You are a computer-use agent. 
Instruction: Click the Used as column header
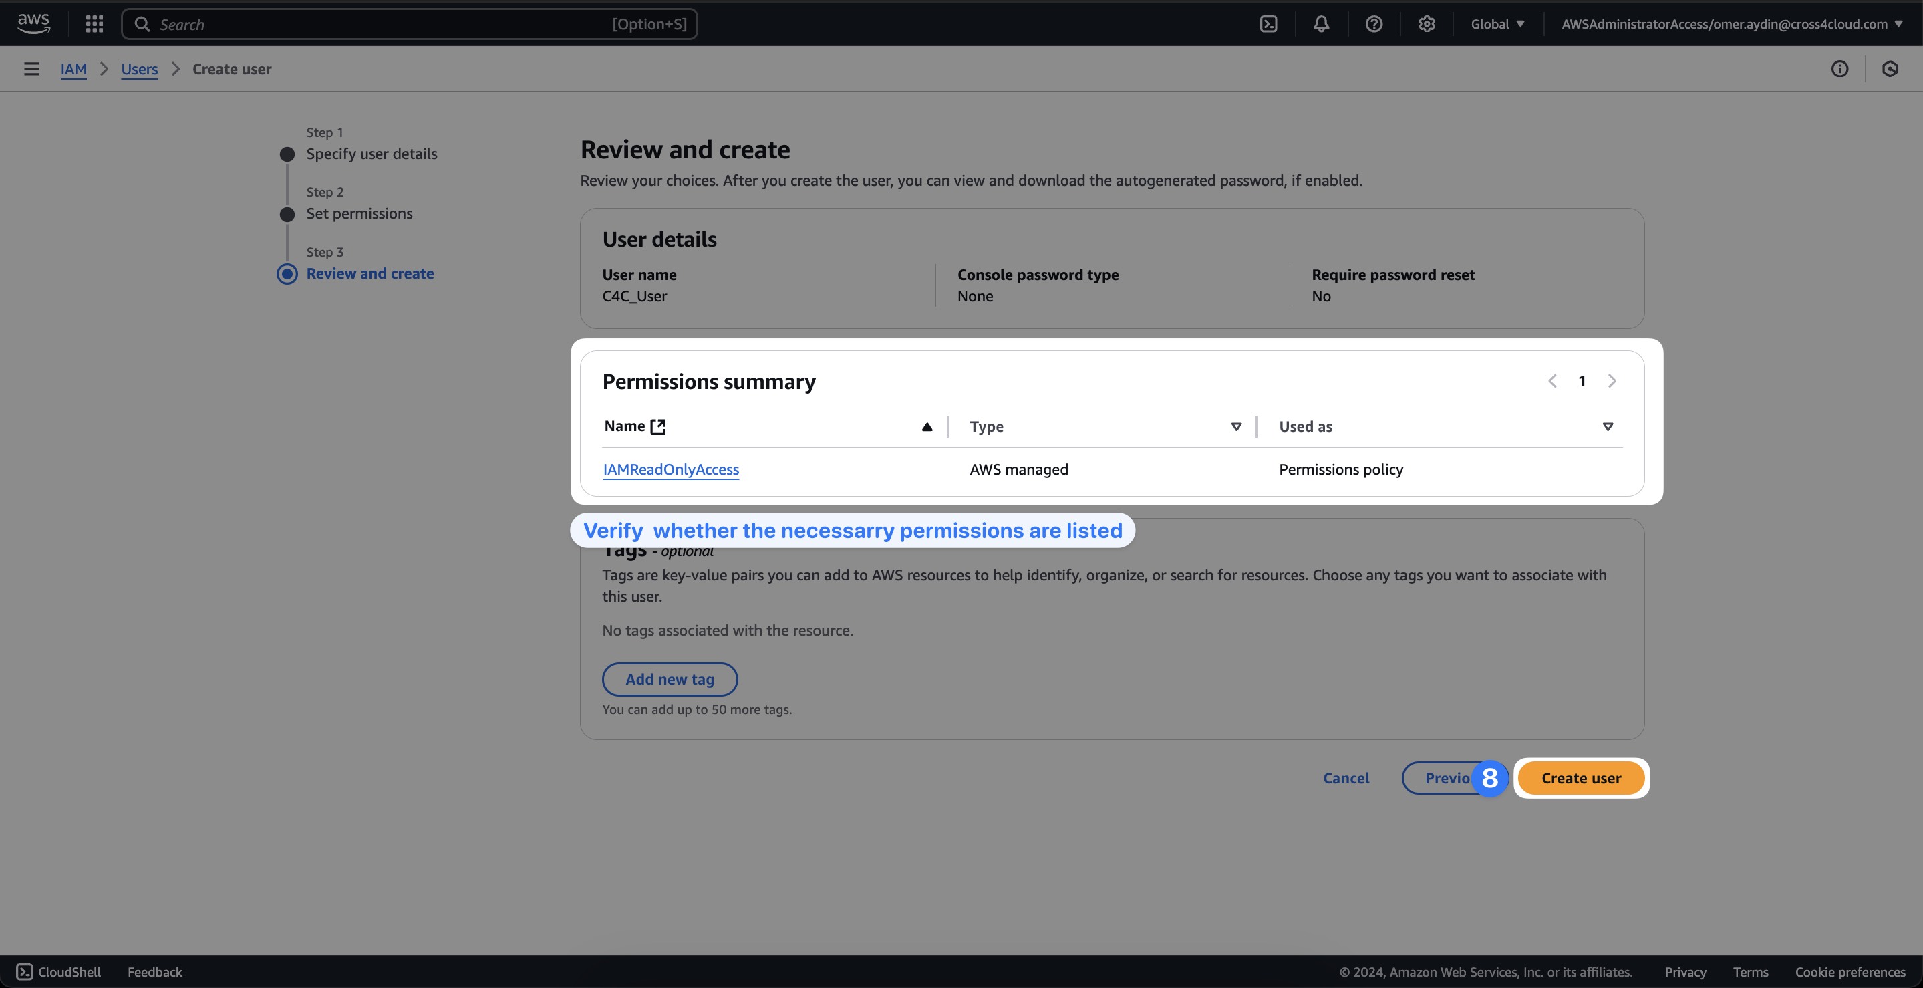point(1305,426)
